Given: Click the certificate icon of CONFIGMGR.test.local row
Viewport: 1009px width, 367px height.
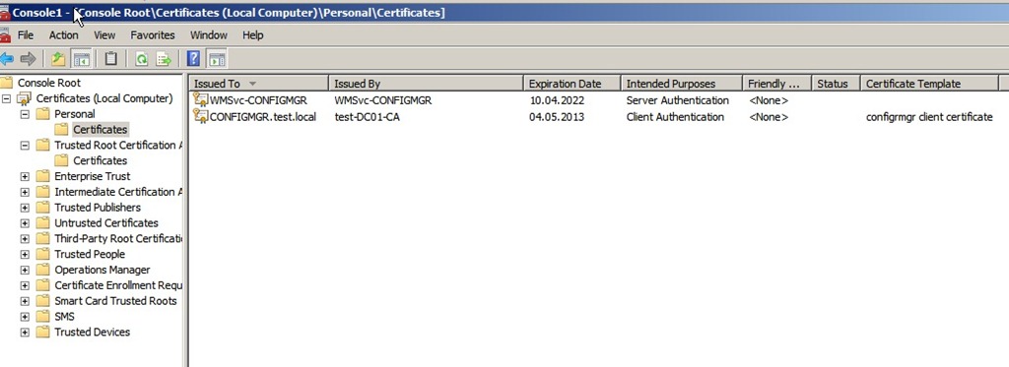Looking at the screenshot, I should [x=201, y=116].
